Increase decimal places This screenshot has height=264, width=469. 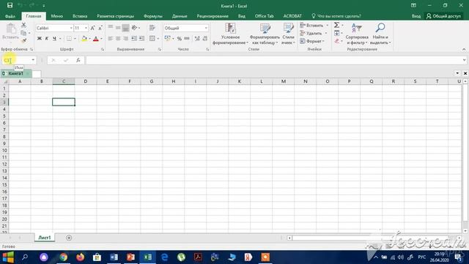(197, 39)
